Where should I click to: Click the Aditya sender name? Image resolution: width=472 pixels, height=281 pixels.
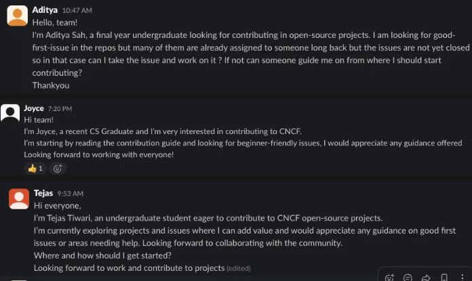pos(45,10)
